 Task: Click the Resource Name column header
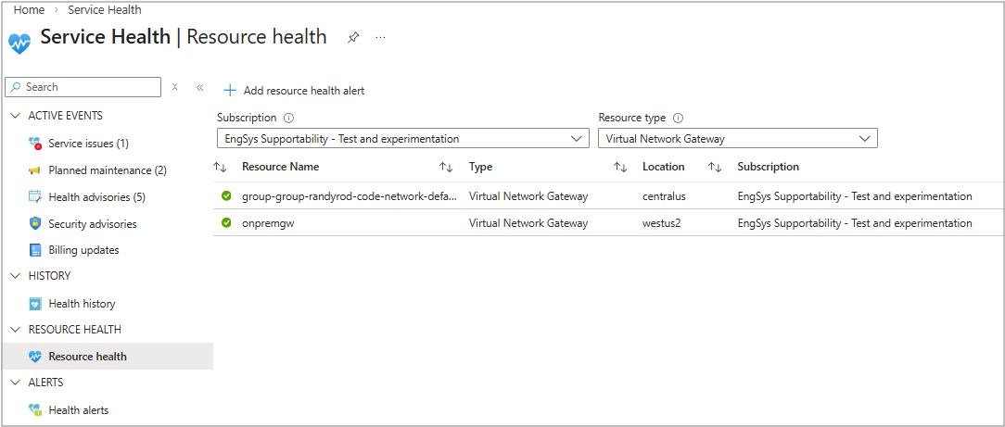coord(280,167)
